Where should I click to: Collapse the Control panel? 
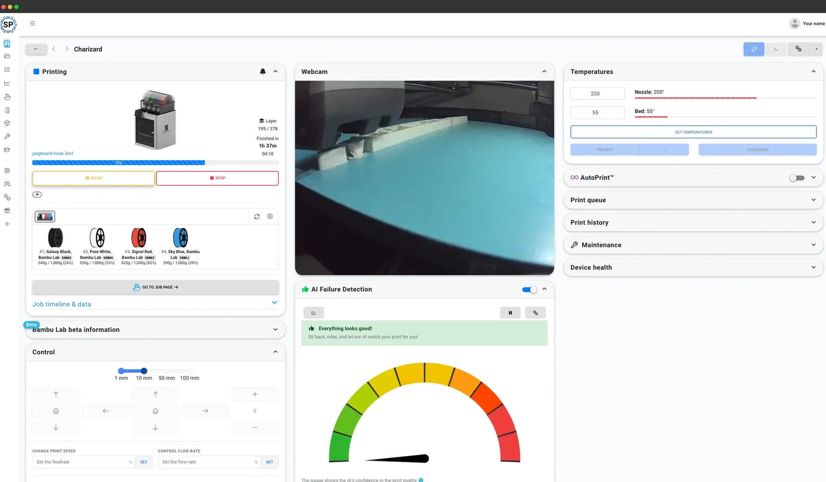coord(275,352)
